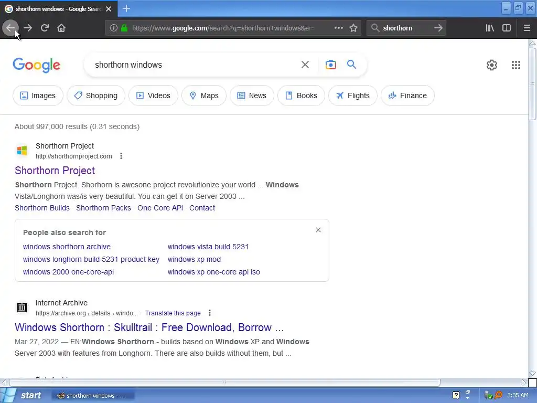Viewport: 537px width, 403px height.
Task: Open the Shorthorn Project result title
Action: point(55,171)
